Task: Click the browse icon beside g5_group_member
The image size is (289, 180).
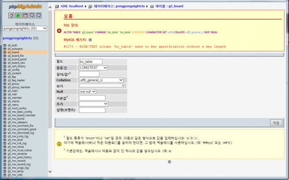Action: pyautogui.click(x=5, y=87)
